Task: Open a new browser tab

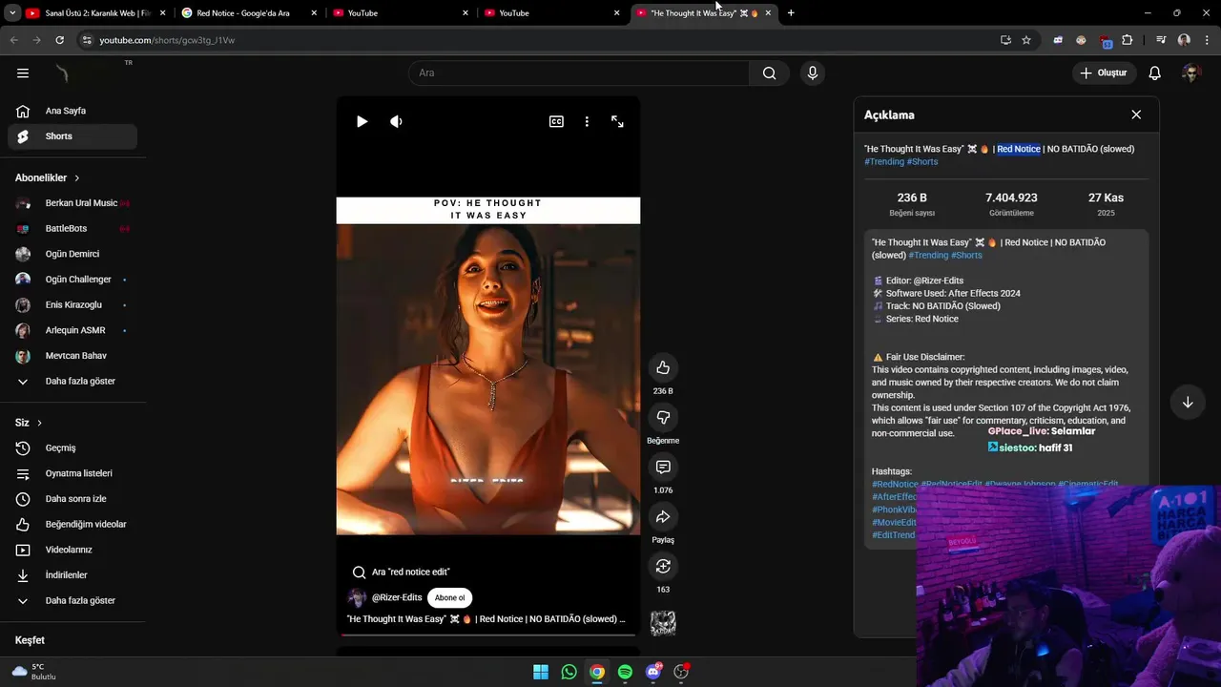Action: tap(791, 13)
